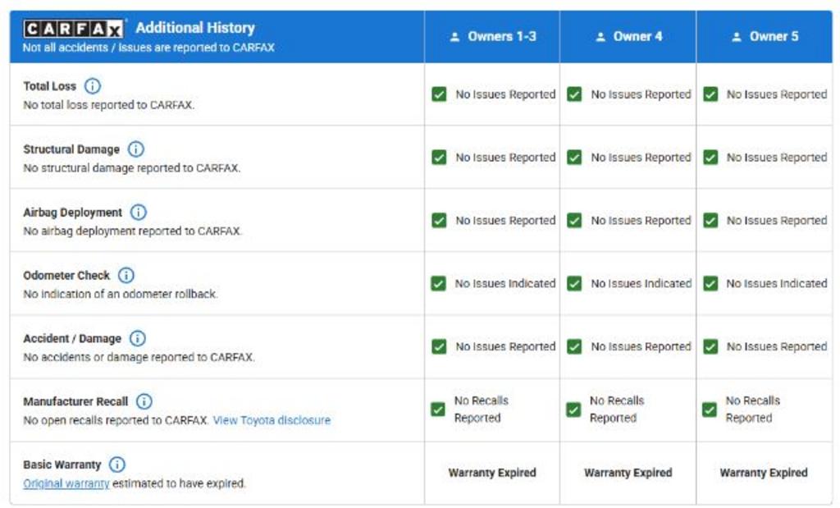Click 'No open recalls reported to CARFAX.' text
Image resolution: width=840 pixels, height=508 pixels.
click(x=116, y=421)
